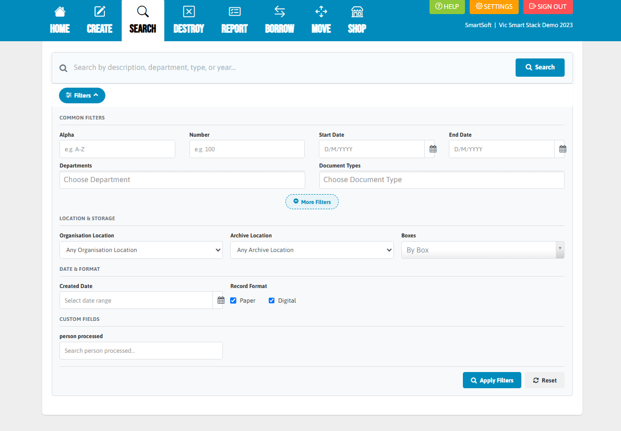Open the Created Date calendar picker
Screen dimensions: 621x431
pyautogui.click(x=221, y=300)
